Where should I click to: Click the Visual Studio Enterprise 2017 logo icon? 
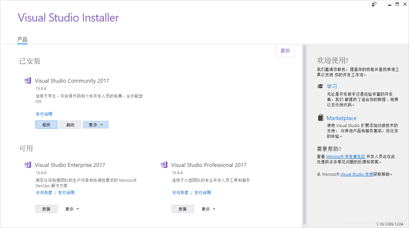click(28, 165)
